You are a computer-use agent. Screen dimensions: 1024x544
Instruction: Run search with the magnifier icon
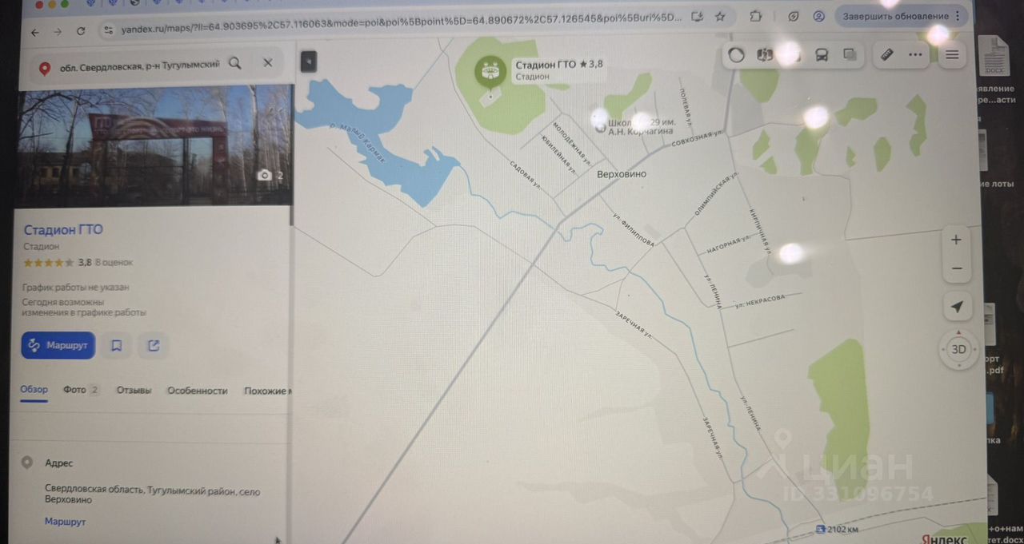[x=235, y=63]
